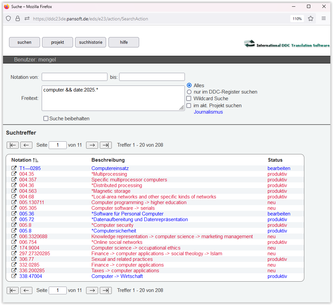Open Firefox hamburger application menu

click(323, 19)
